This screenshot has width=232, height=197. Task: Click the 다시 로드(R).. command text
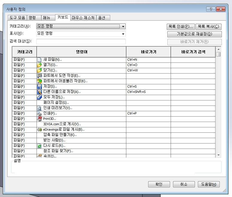click(x=54, y=146)
